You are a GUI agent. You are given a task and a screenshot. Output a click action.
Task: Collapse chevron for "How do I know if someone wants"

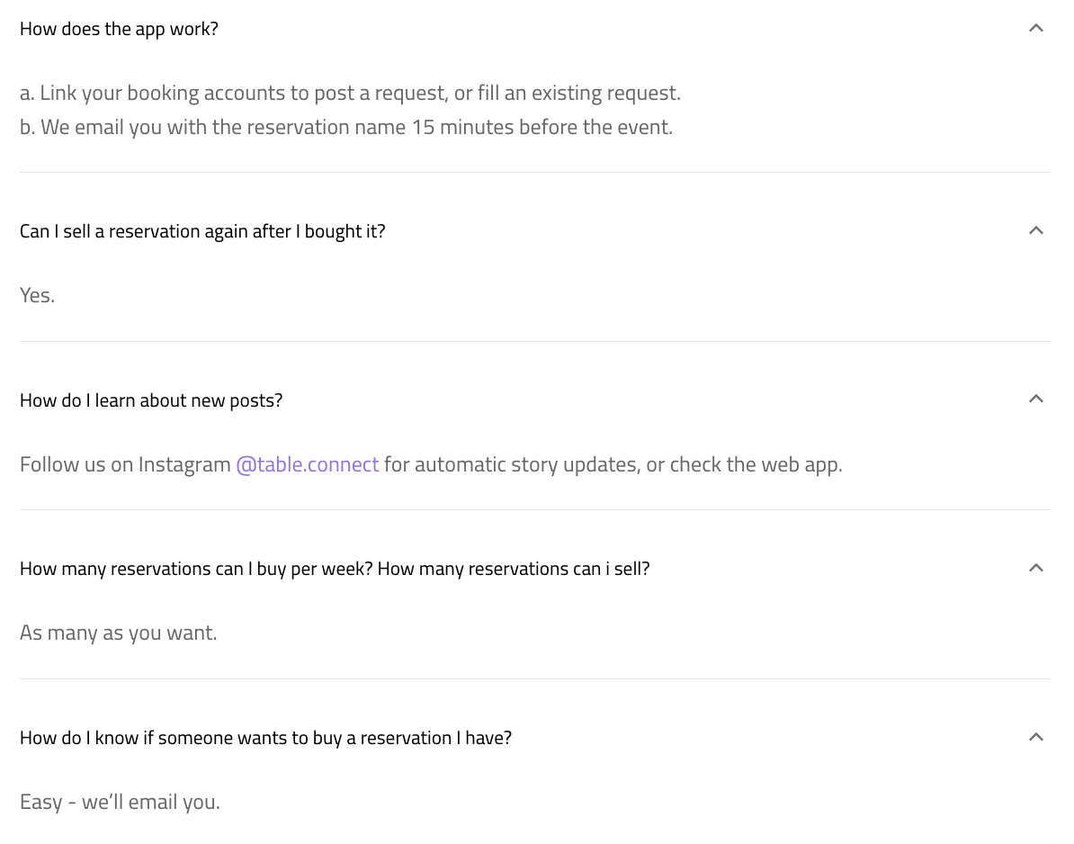coord(1035,737)
